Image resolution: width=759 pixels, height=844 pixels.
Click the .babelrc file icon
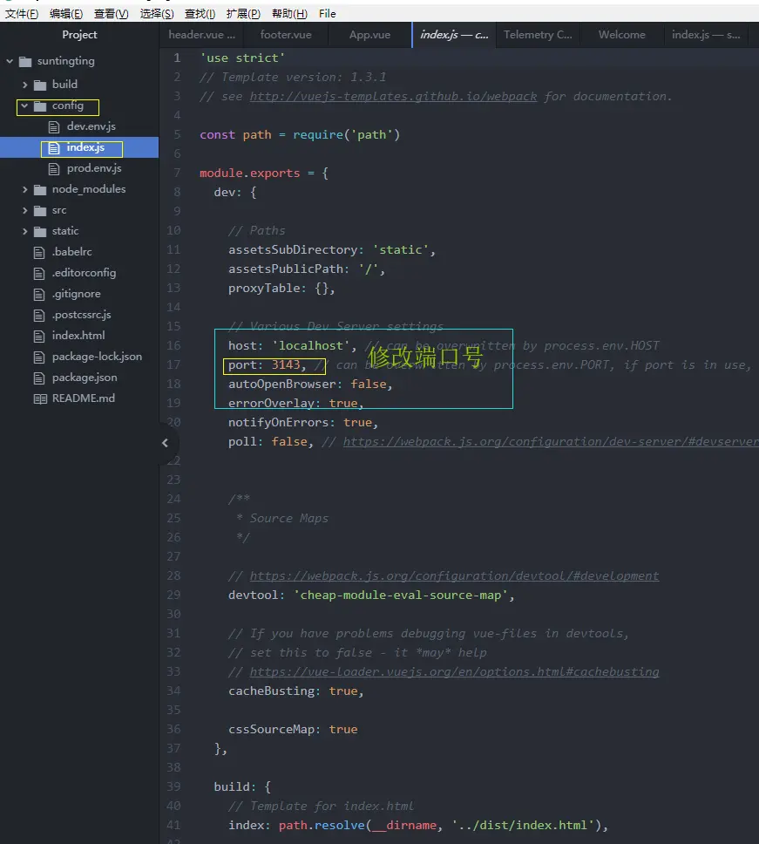(x=38, y=253)
